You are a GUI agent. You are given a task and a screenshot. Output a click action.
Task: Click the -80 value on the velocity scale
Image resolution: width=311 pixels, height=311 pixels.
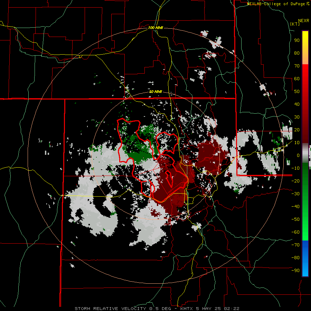[x=295, y=258]
